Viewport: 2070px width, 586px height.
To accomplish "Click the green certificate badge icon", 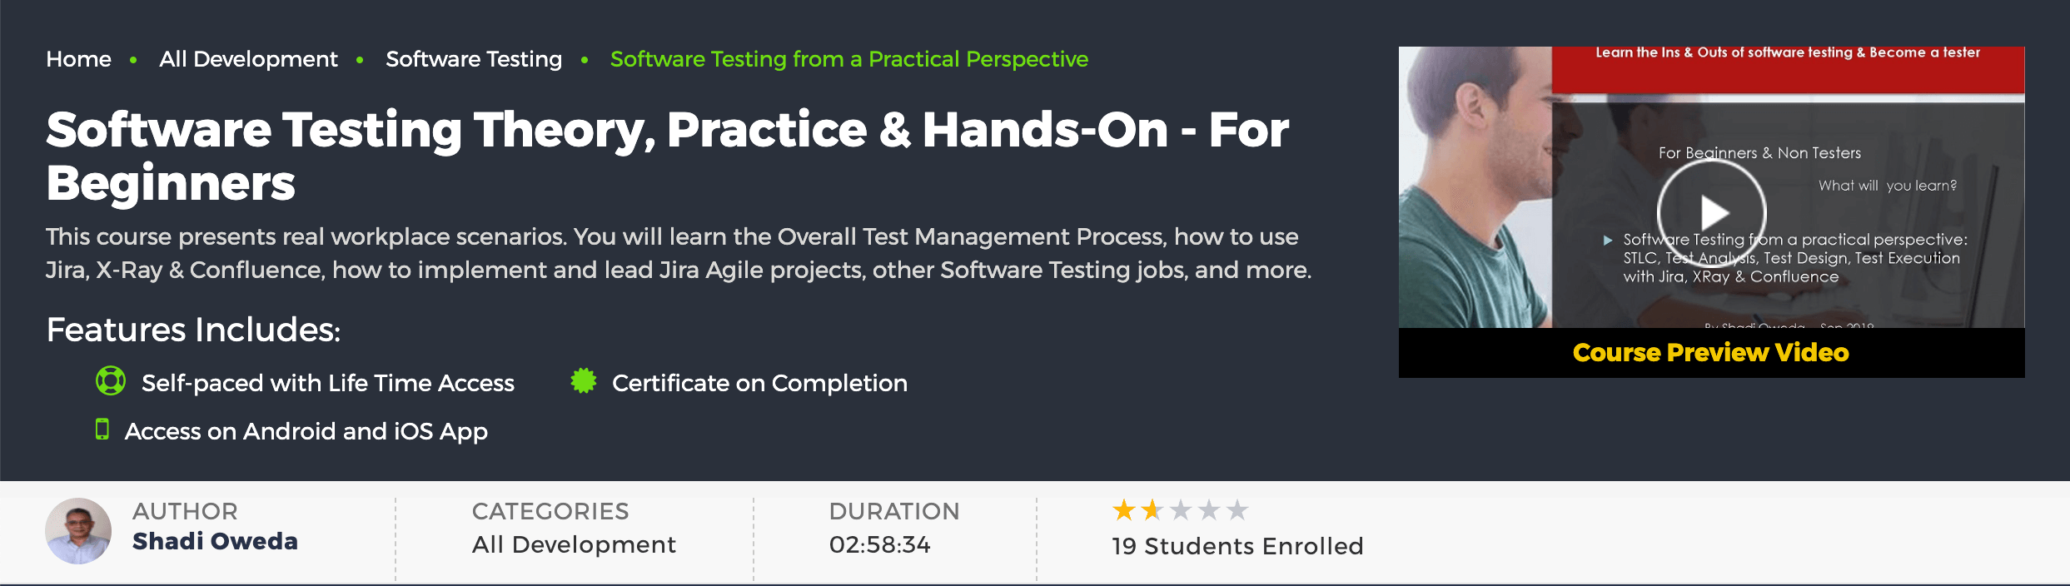I will (584, 380).
